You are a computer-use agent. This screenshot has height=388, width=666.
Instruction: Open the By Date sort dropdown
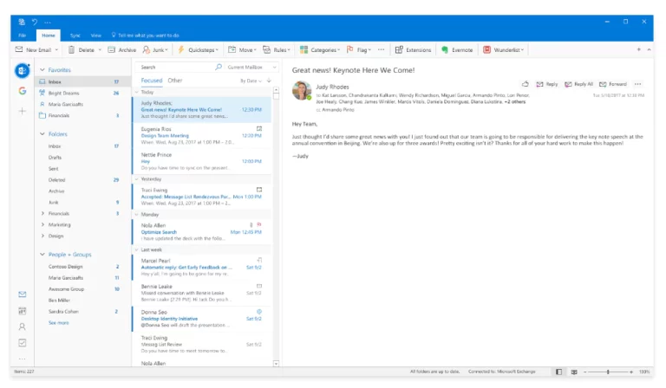point(251,81)
